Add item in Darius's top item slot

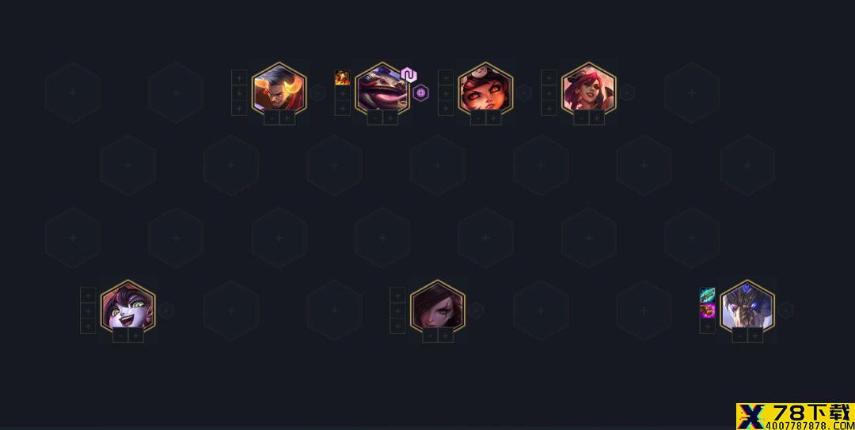click(239, 77)
